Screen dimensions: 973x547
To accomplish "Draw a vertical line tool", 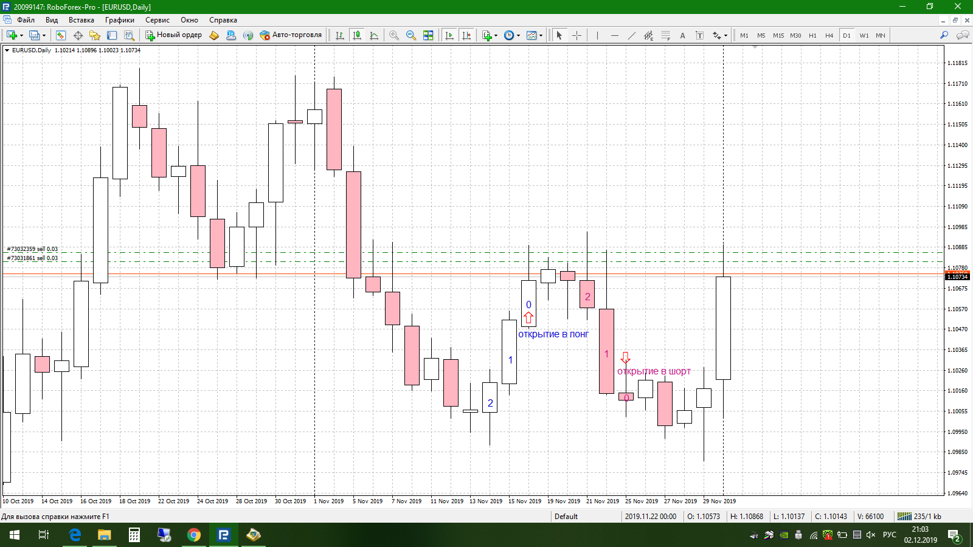I will pos(597,35).
